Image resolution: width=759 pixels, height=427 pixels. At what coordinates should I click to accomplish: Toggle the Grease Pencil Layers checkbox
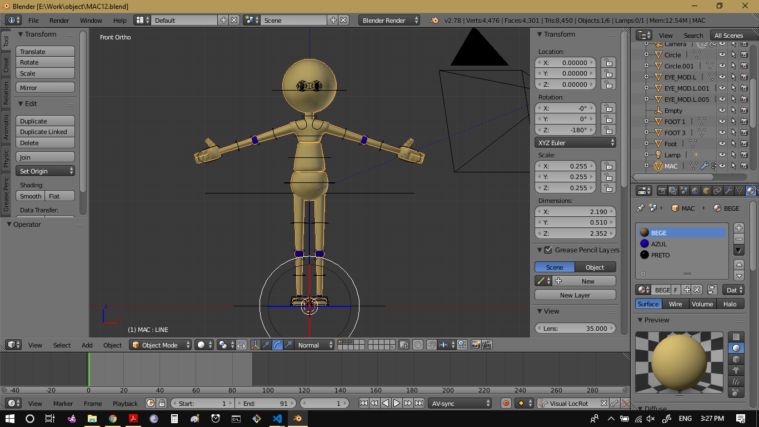click(548, 250)
